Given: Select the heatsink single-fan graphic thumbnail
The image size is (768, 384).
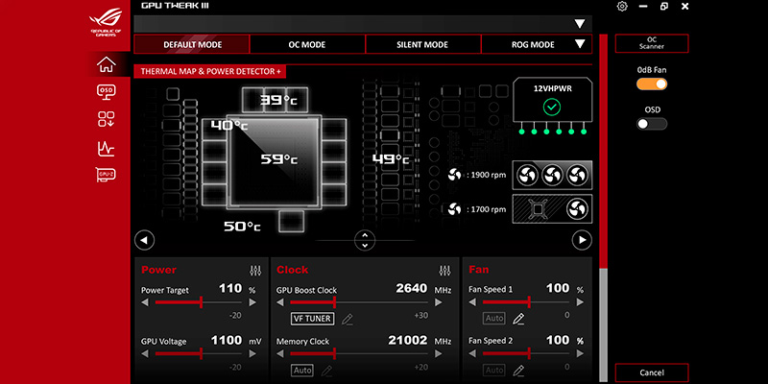Looking at the screenshot, I should pos(552,209).
